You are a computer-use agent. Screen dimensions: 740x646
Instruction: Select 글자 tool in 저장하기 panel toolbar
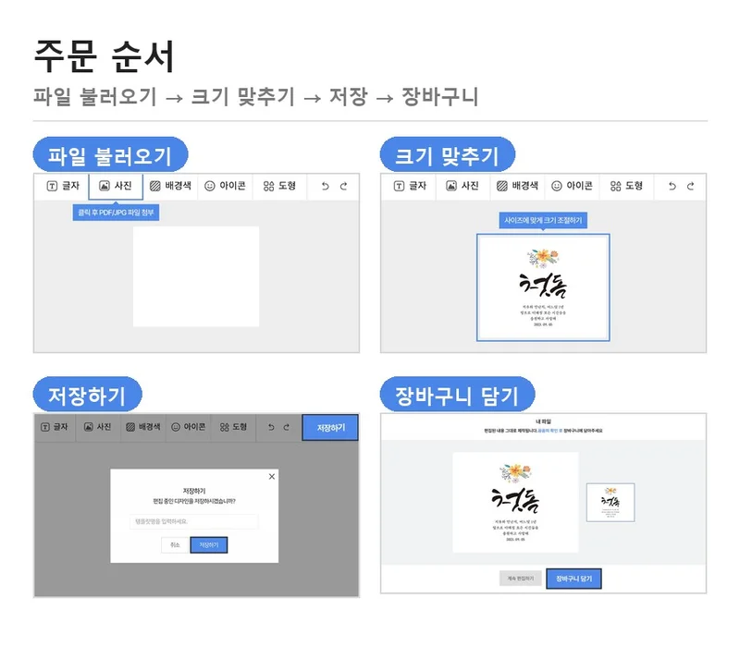point(55,427)
